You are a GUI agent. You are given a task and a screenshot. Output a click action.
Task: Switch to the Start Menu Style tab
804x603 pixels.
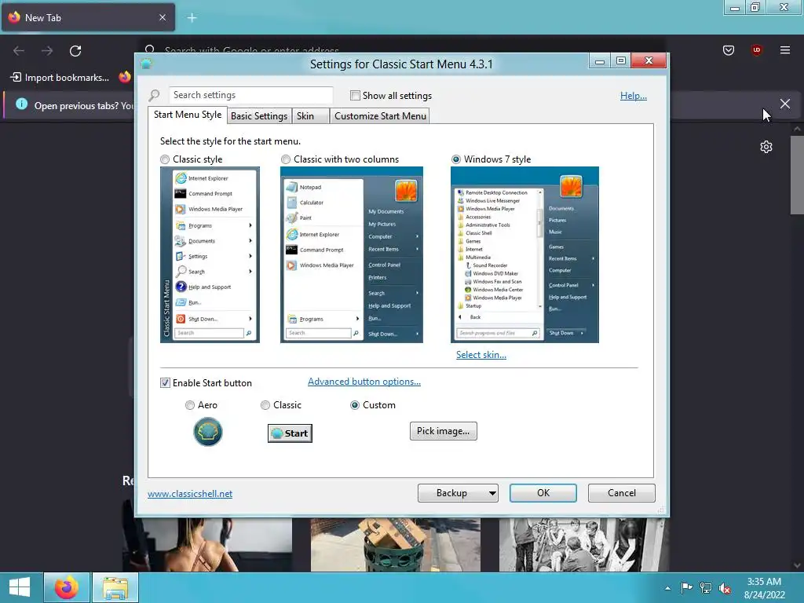(188, 115)
